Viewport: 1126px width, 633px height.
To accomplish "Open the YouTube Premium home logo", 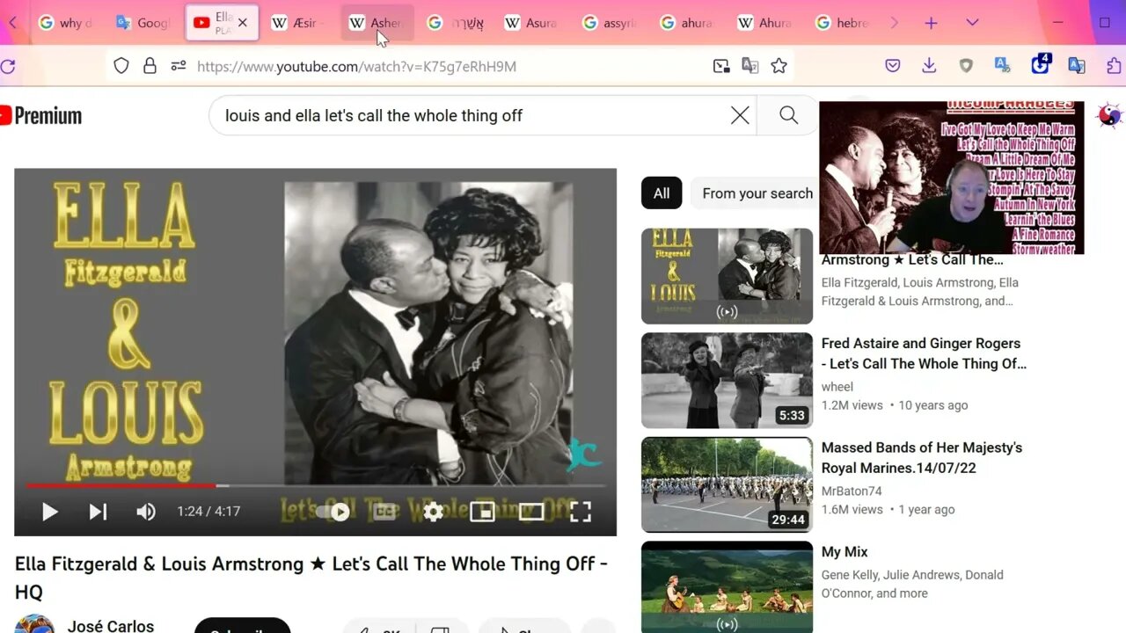I will pyautogui.click(x=42, y=115).
